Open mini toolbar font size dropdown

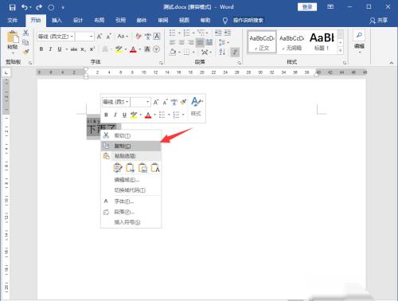[x=148, y=102]
